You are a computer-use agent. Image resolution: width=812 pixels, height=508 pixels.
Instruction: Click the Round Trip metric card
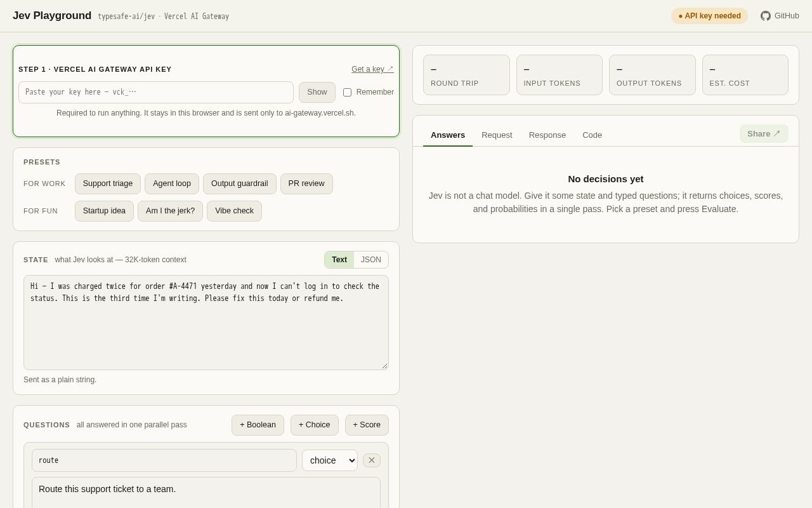[x=466, y=75]
